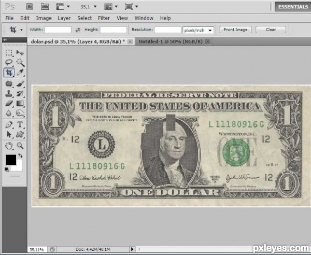Open the Edit menu
311x255 pixels.
pos(25,18)
